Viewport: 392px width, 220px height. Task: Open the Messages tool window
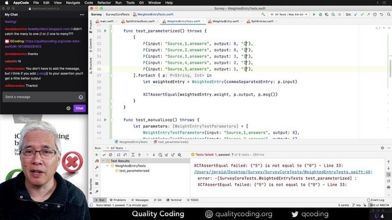click(140, 200)
